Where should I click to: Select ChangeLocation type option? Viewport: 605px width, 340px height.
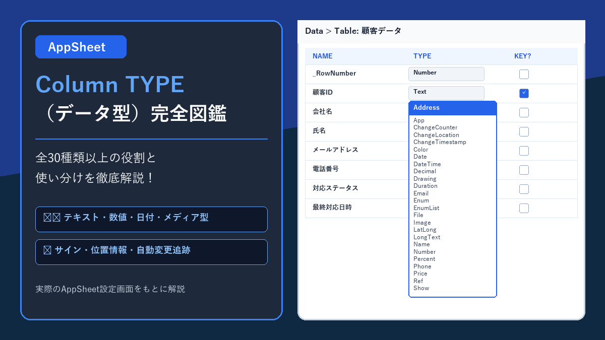436,135
